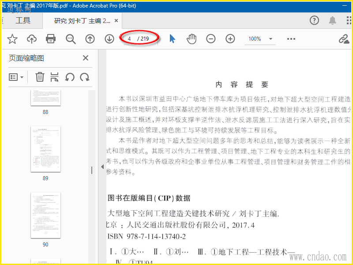Click the page number field showing 4
The height and width of the screenshot is (265, 353).
(129, 39)
